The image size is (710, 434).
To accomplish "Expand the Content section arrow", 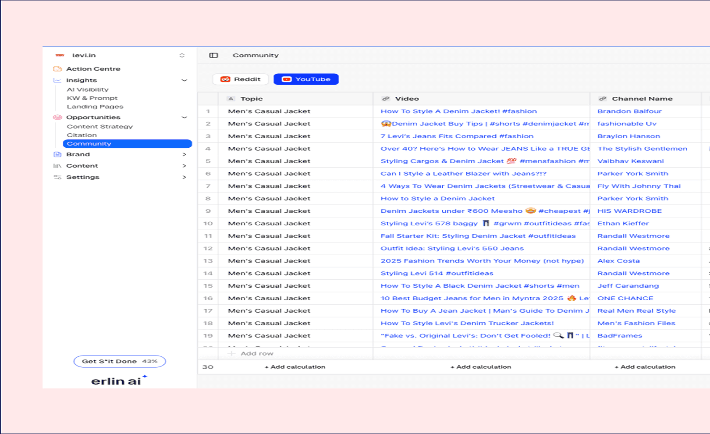I will coord(185,166).
